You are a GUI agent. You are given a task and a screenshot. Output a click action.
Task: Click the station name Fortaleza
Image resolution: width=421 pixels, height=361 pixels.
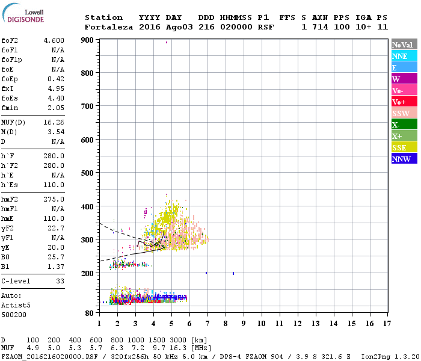tap(109, 27)
